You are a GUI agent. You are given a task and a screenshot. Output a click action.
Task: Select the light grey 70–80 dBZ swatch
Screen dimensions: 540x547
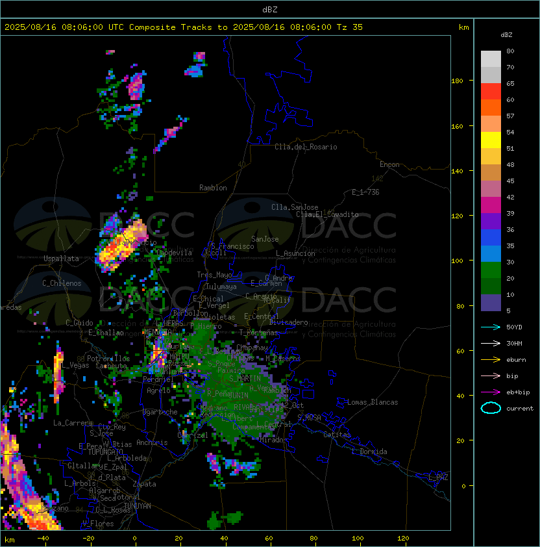pos(491,58)
